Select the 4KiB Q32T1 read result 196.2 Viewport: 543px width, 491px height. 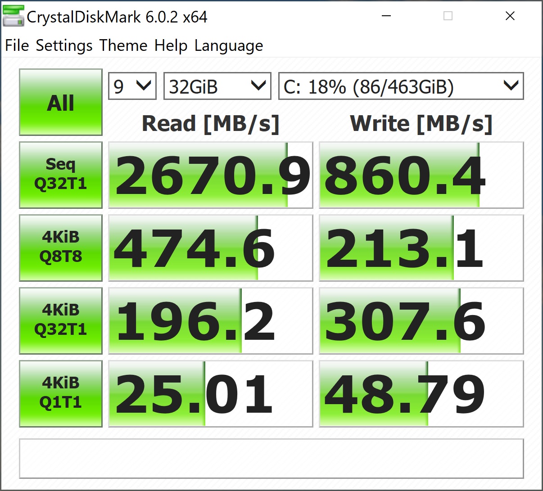point(211,321)
